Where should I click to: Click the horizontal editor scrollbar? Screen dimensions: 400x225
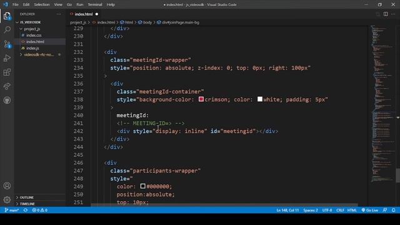tap(224, 205)
